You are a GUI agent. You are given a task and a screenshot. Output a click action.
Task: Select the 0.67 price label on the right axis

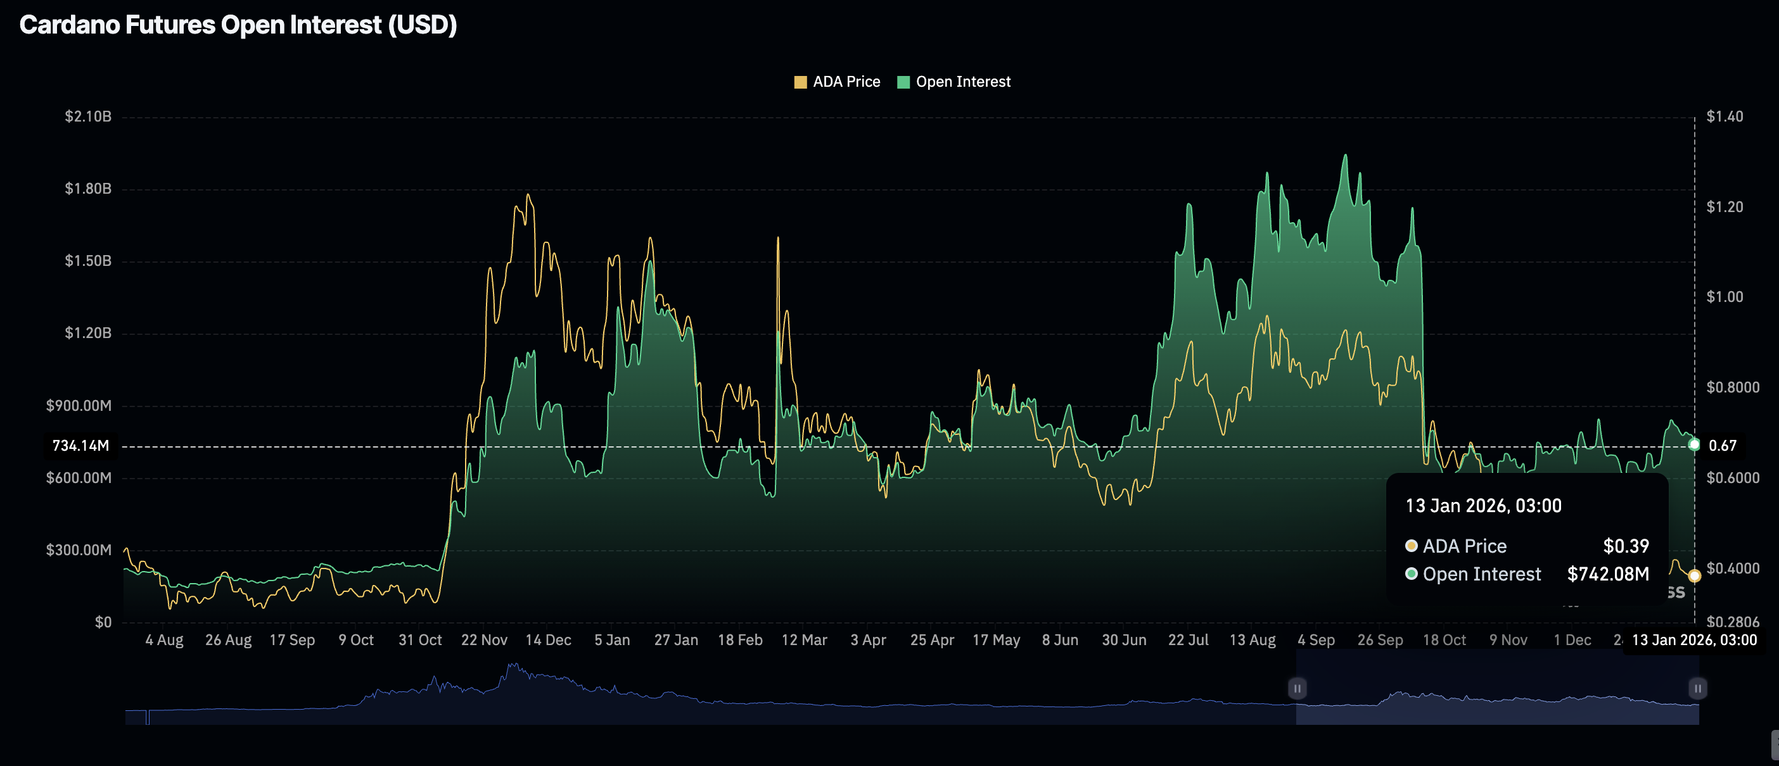point(1725,445)
